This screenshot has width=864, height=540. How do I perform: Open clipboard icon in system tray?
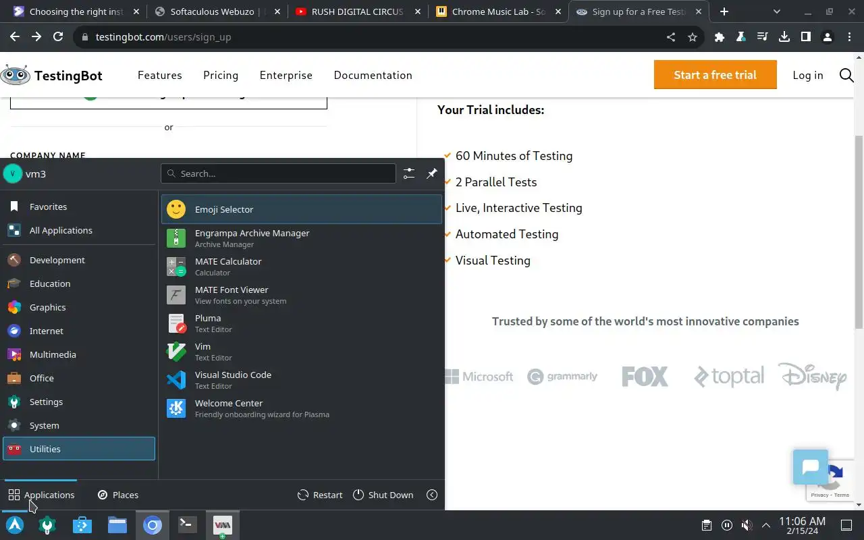[706, 525]
